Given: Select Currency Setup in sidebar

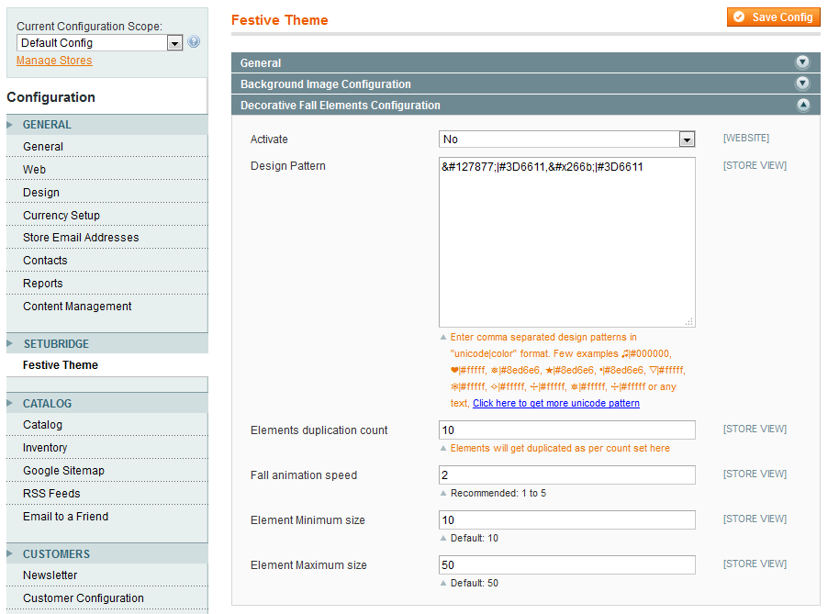Looking at the screenshot, I should 62,216.
